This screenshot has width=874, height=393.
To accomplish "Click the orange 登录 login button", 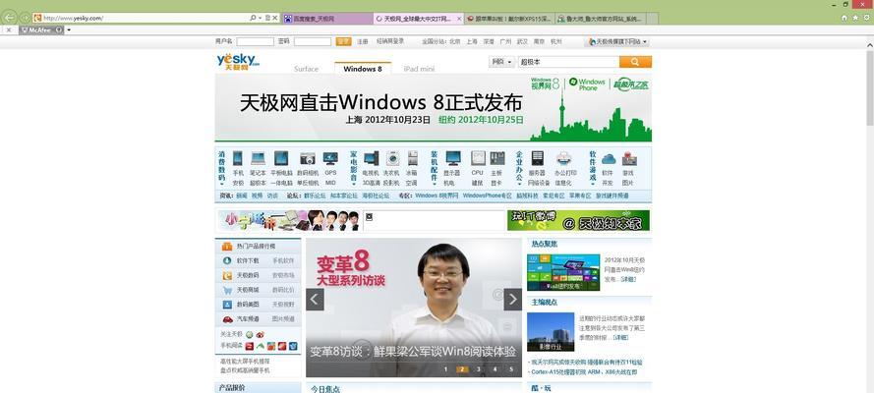I will tap(343, 41).
